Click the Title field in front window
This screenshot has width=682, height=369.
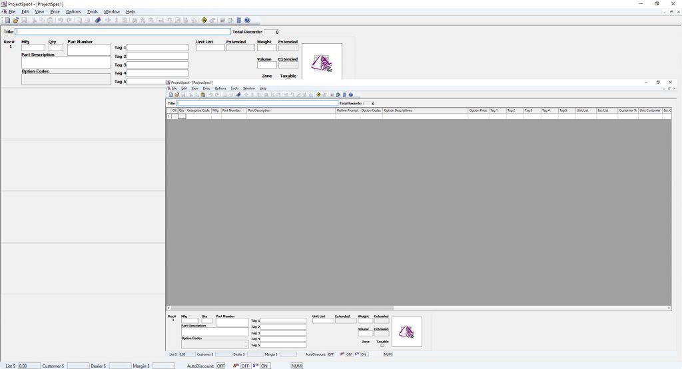pos(258,103)
